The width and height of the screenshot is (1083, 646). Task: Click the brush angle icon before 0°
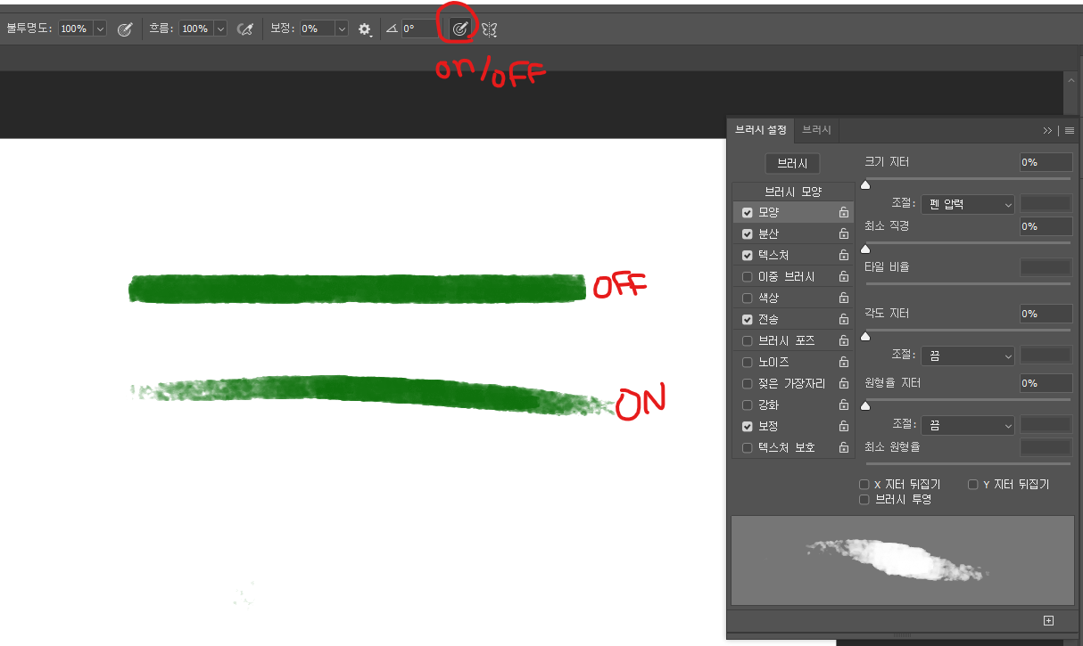pos(392,29)
